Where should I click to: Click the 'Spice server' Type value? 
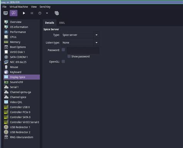tap(70, 35)
